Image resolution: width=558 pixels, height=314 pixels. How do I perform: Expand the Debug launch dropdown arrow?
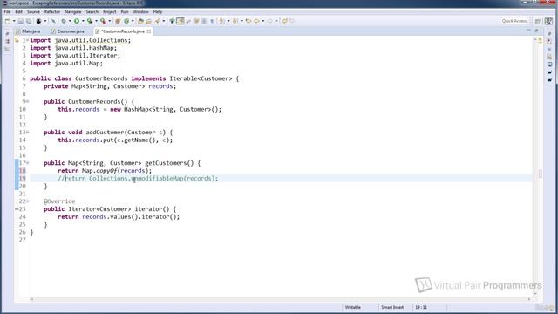point(70,21)
